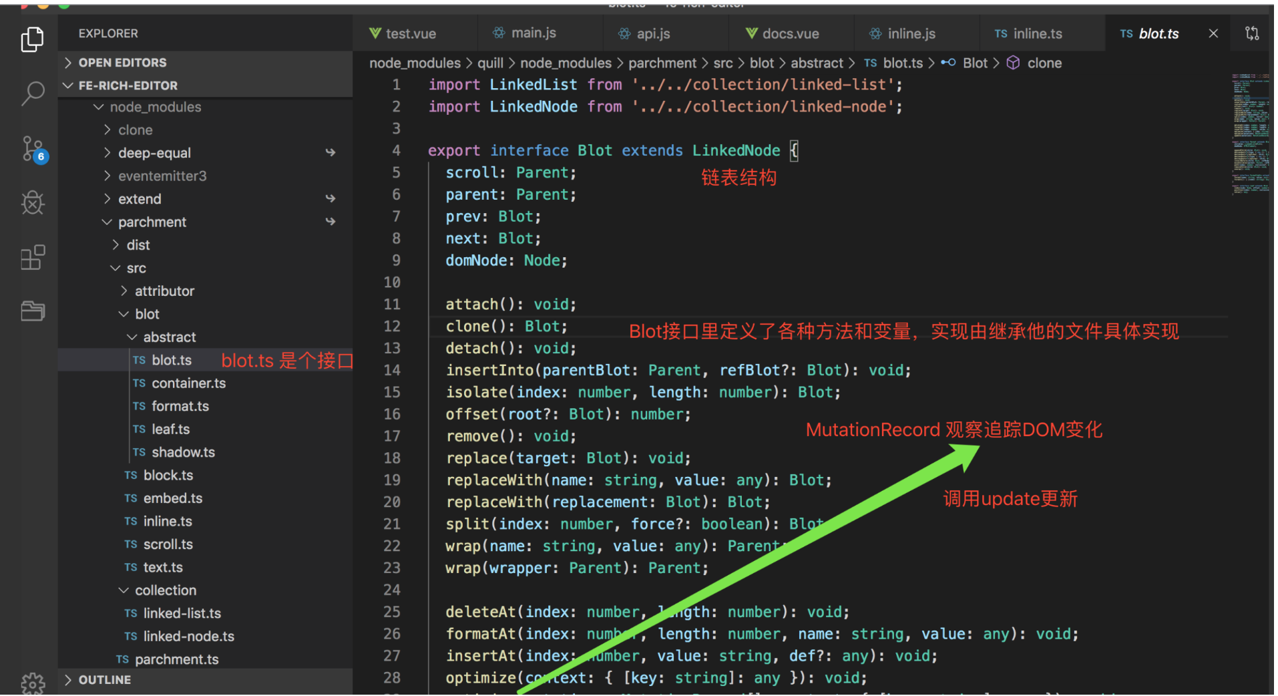Click line number 12 in the gutter
Screen dimensions: 1278x696
tap(392, 327)
